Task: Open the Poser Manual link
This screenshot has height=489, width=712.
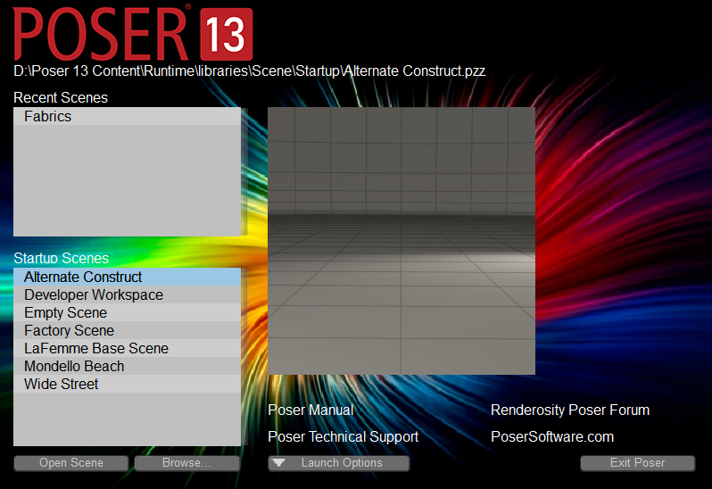Action: [310, 410]
